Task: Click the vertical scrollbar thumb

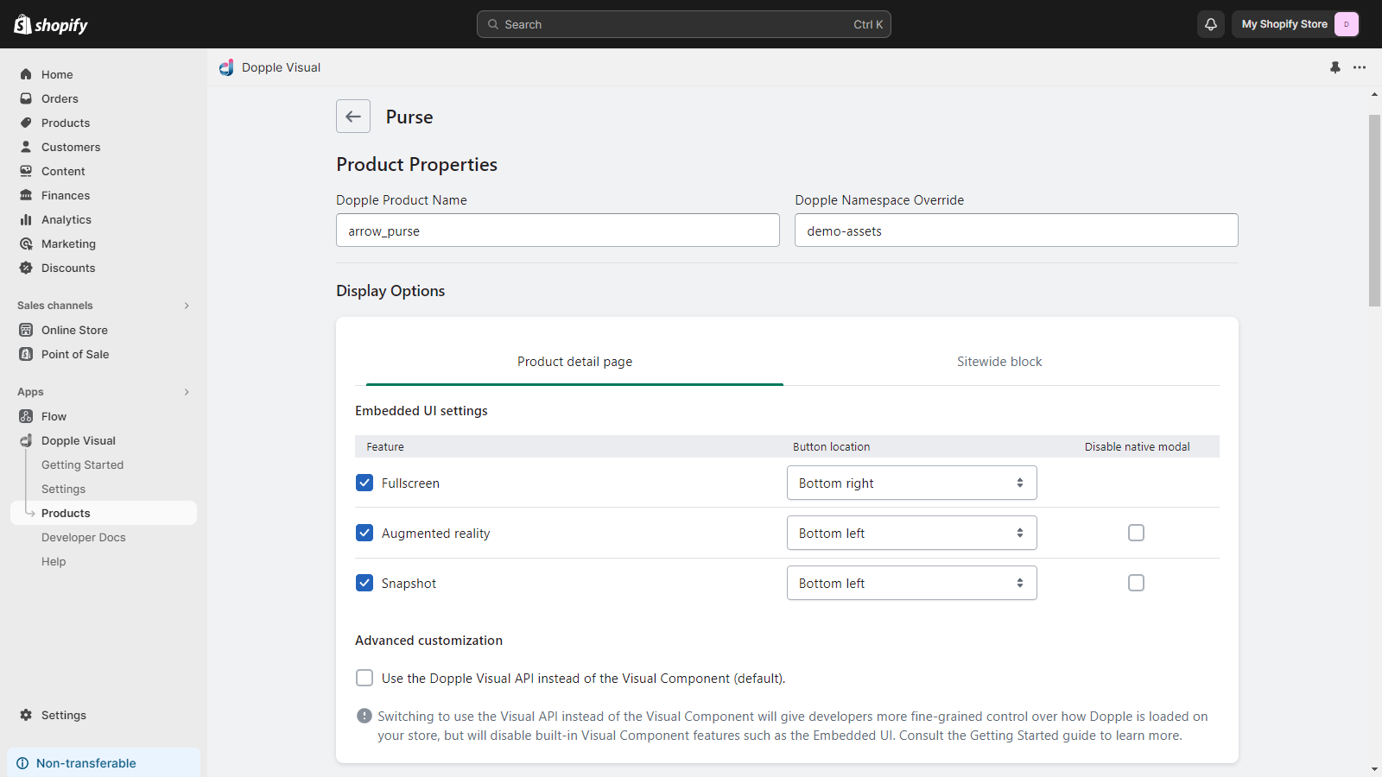Action: [1374, 210]
